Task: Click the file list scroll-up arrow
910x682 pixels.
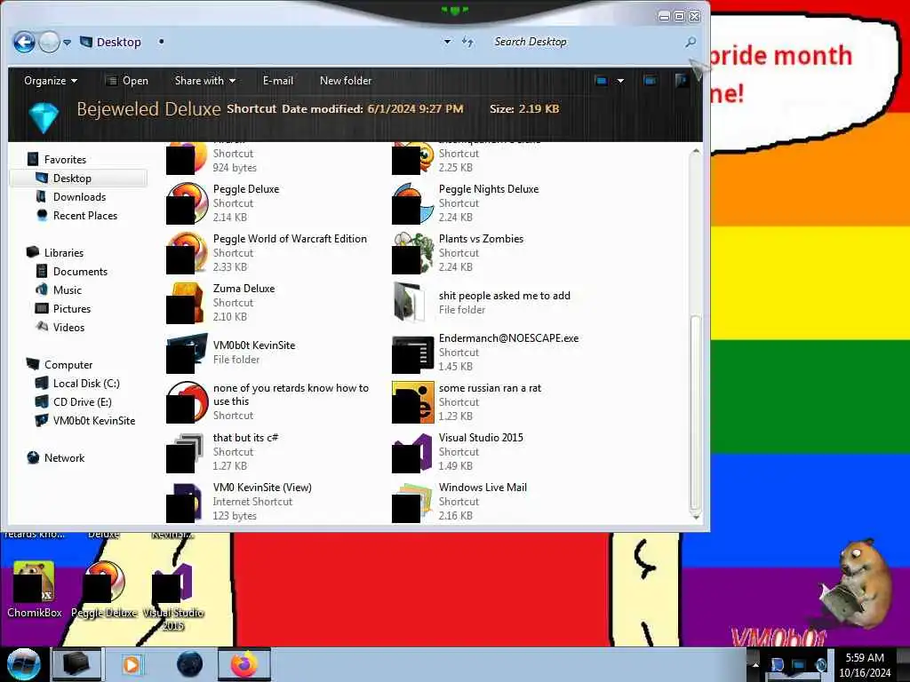Action: click(695, 151)
